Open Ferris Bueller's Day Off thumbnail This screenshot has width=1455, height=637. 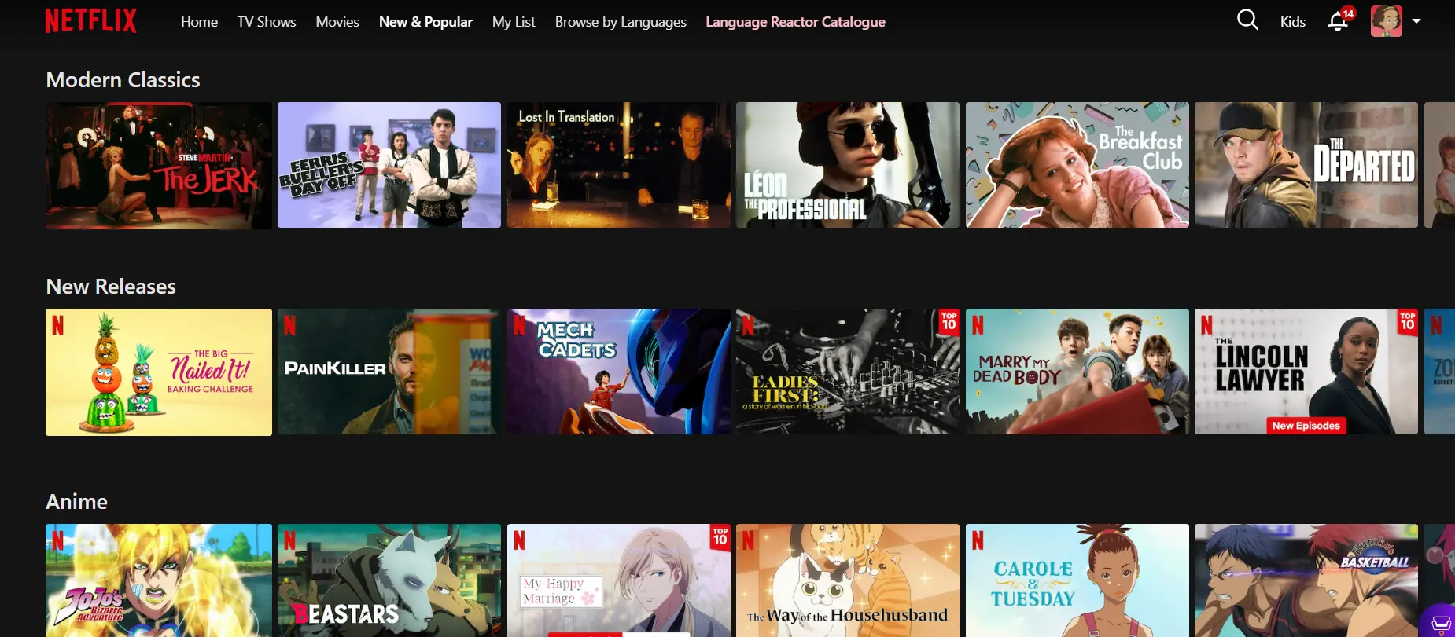(x=389, y=165)
